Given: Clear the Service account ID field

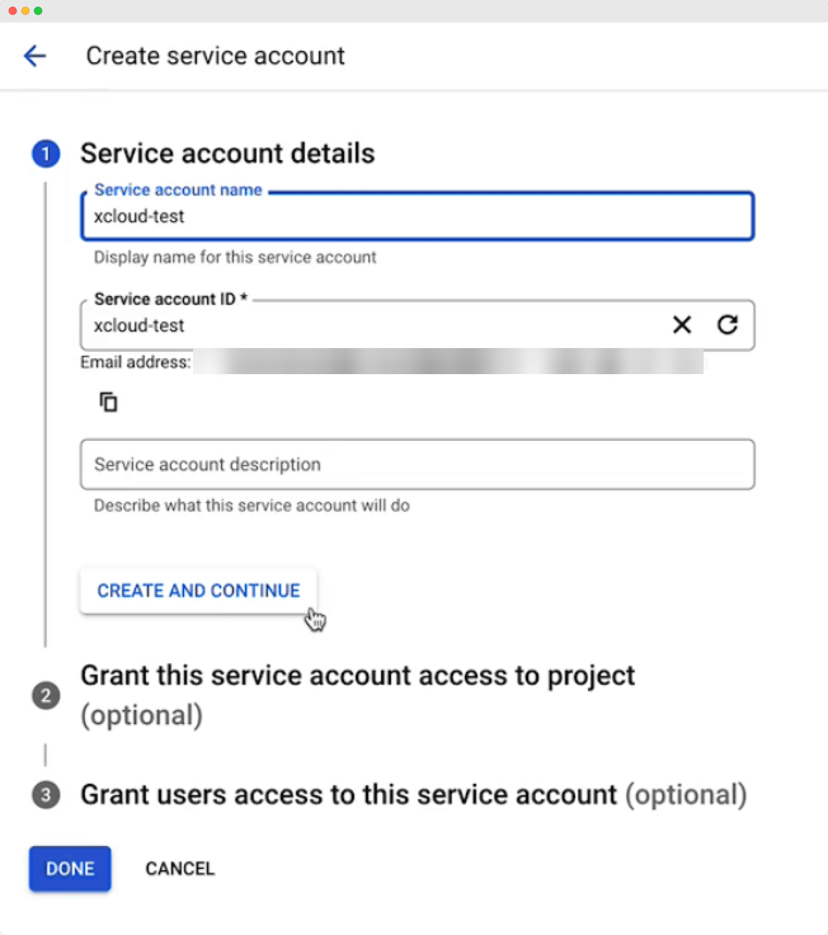Looking at the screenshot, I should coord(681,325).
